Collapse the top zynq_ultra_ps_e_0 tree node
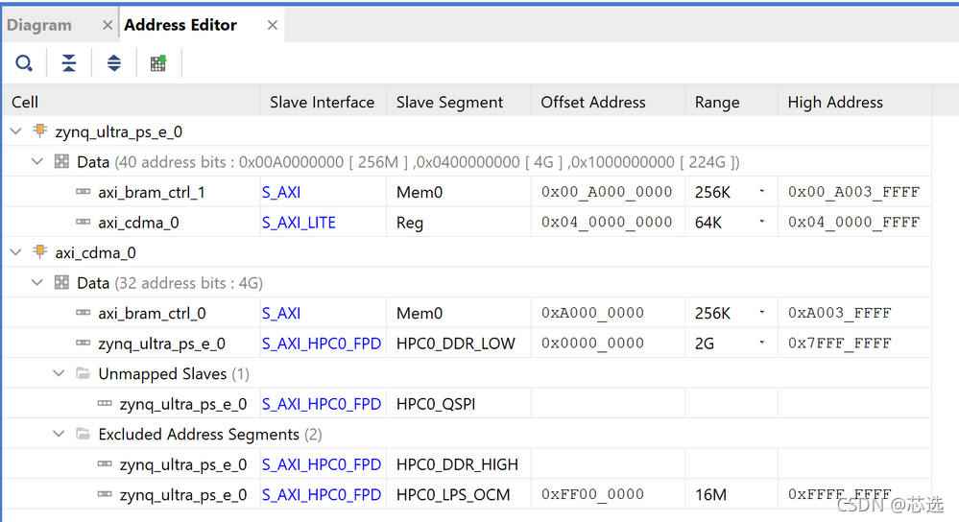This screenshot has height=522, width=959. click(x=16, y=131)
